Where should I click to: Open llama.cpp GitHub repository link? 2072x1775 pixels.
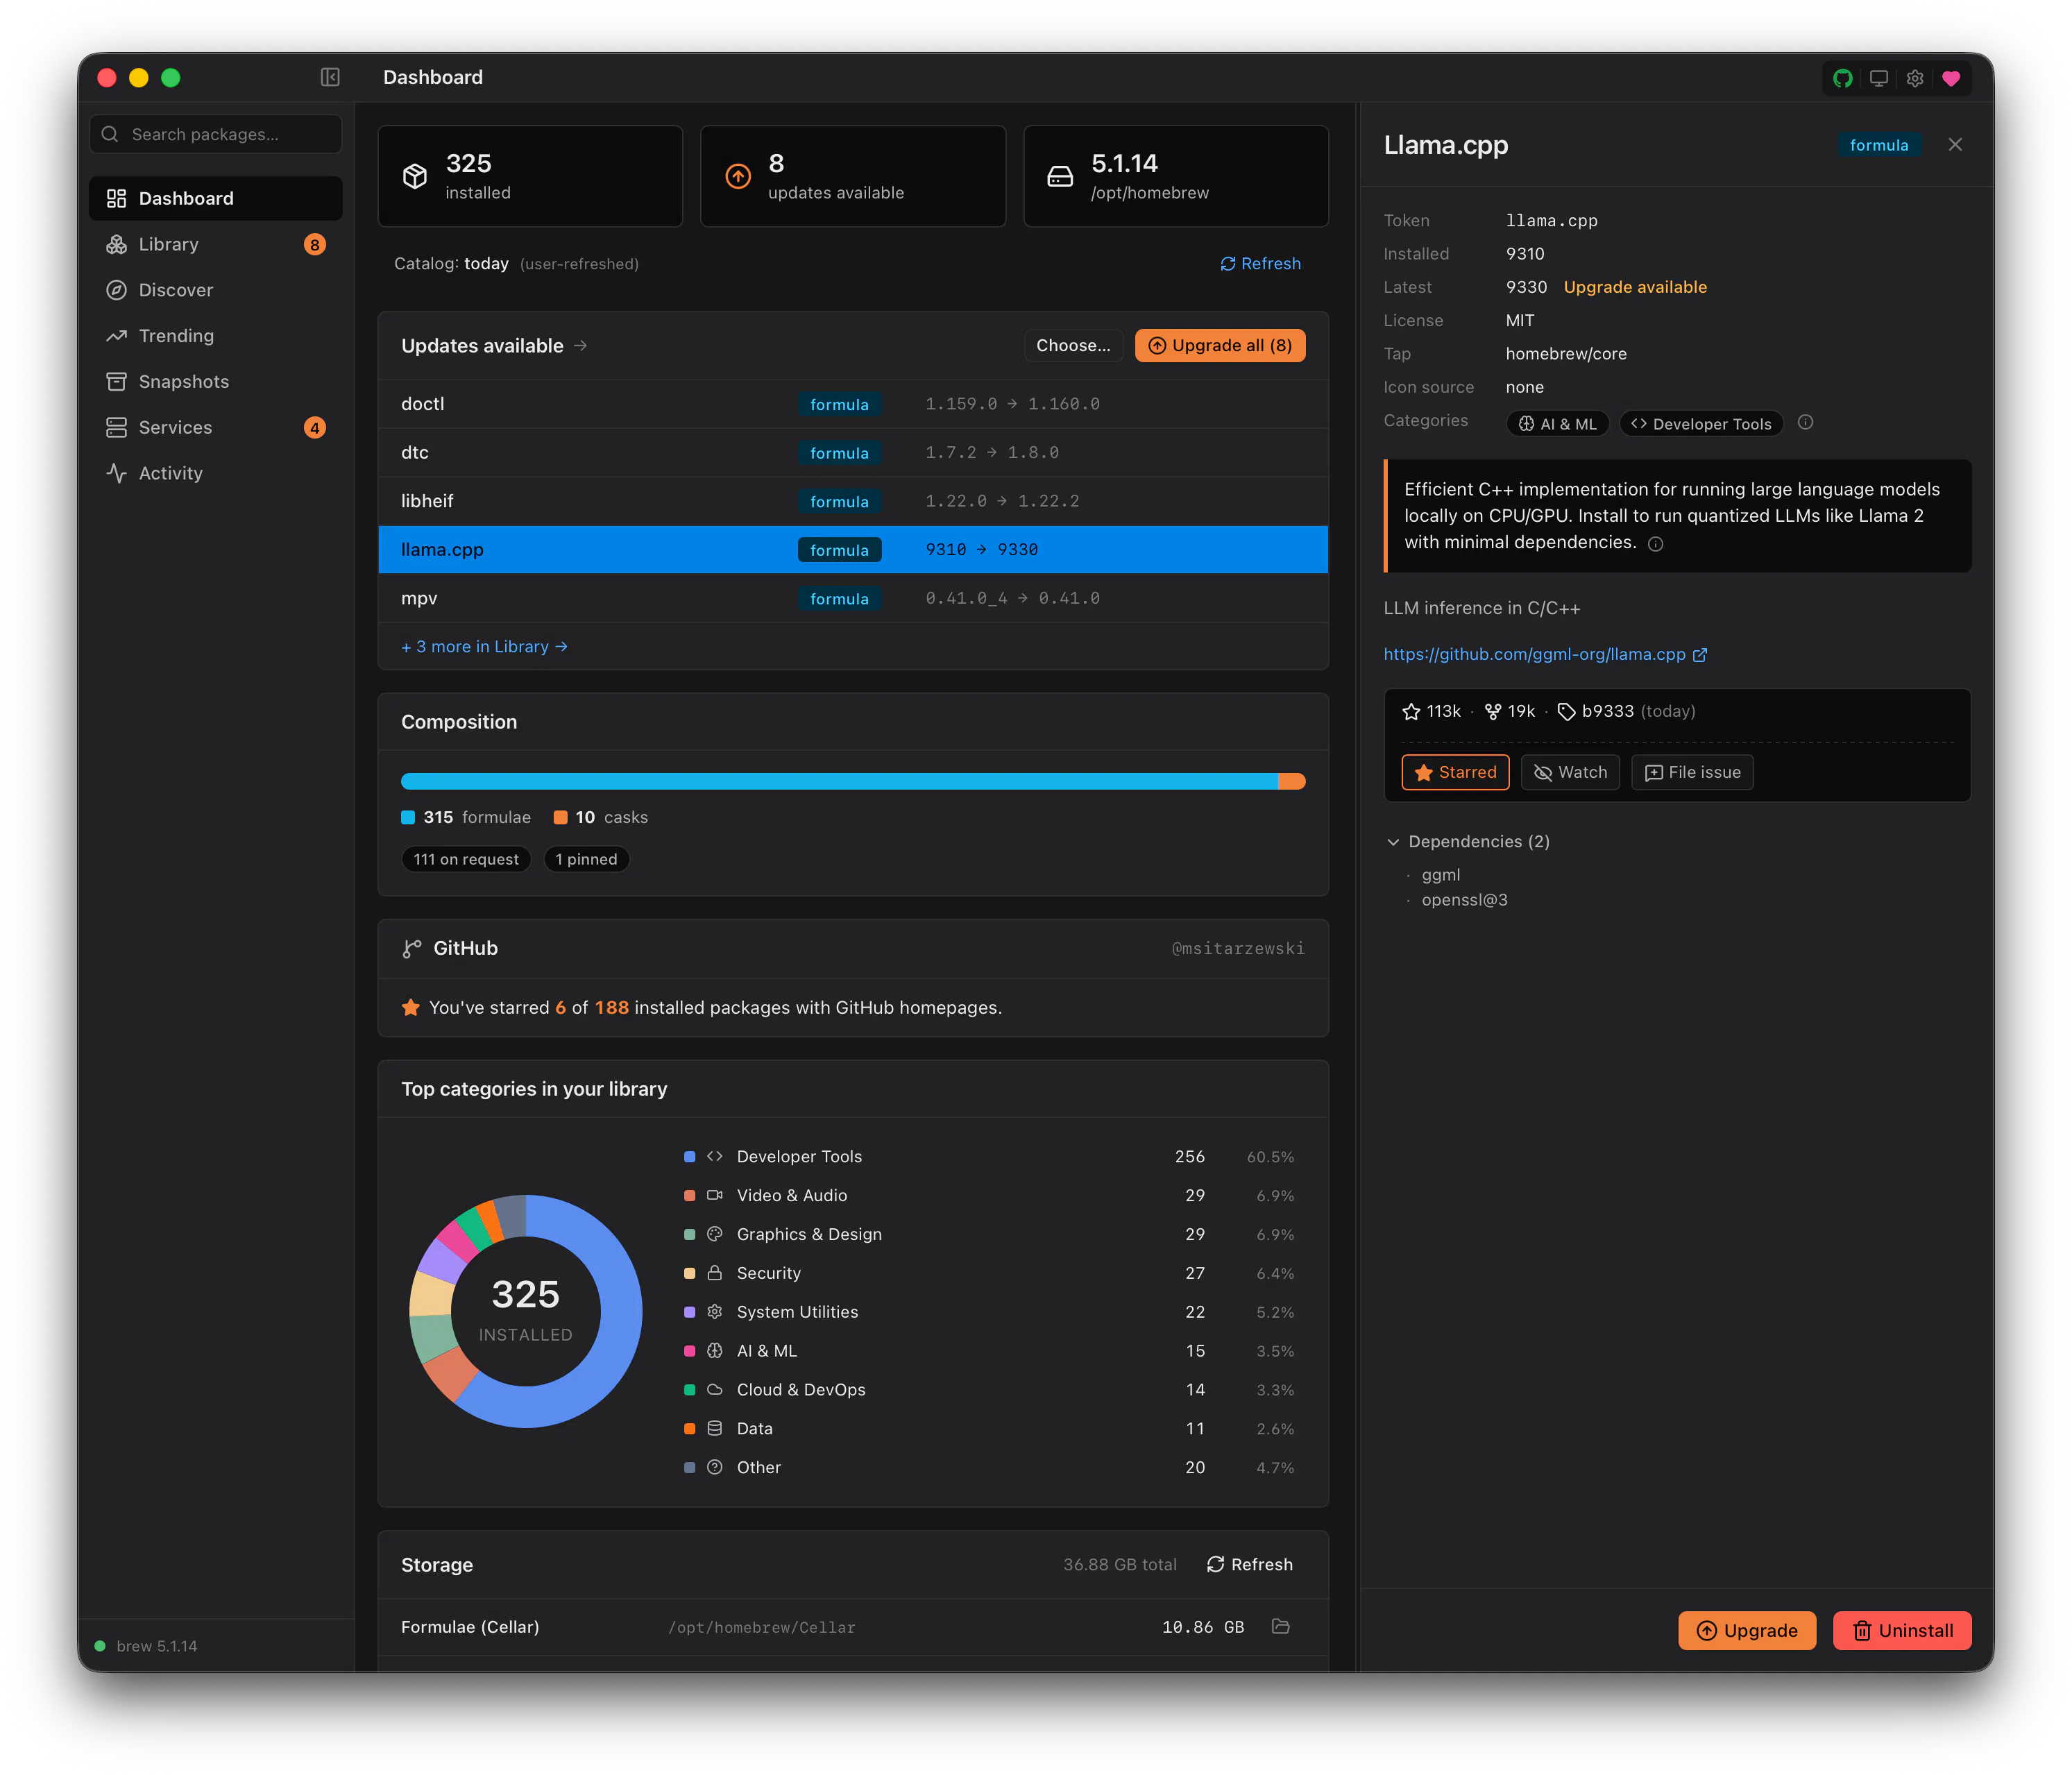point(1545,654)
